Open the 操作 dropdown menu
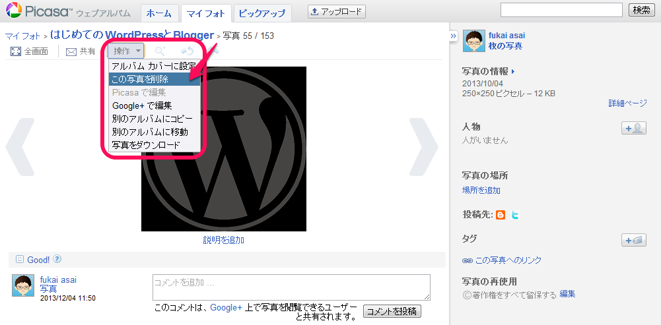 pyautogui.click(x=126, y=51)
